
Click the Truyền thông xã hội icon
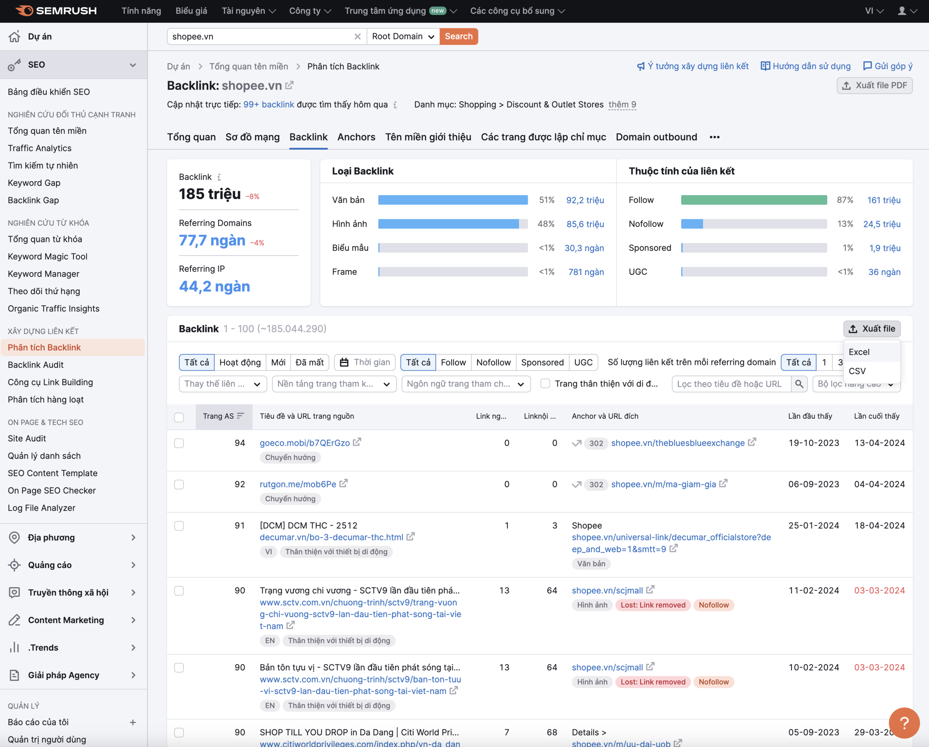click(x=14, y=592)
